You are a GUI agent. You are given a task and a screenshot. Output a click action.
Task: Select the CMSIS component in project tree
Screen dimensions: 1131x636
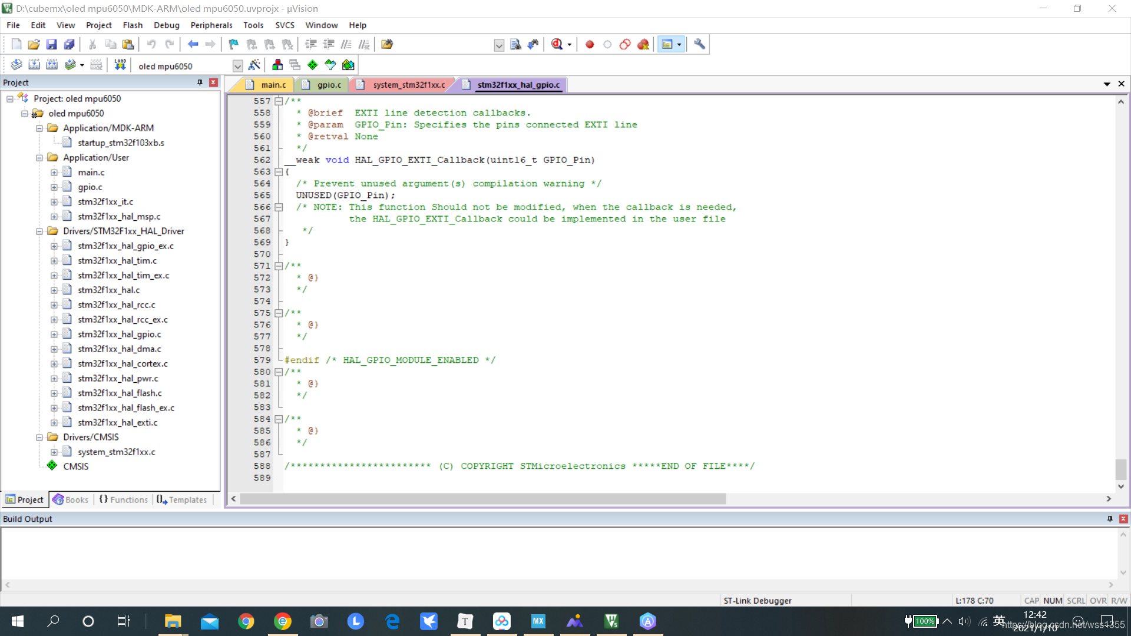tap(76, 466)
